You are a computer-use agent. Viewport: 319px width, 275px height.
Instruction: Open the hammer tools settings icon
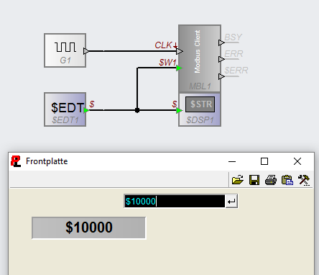pos(304,180)
